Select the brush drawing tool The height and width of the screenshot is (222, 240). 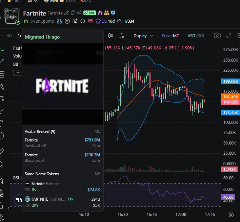(x=2, y=111)
